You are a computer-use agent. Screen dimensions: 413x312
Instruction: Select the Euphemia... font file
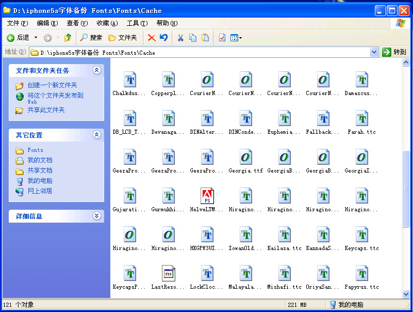(x=284, y=122)
